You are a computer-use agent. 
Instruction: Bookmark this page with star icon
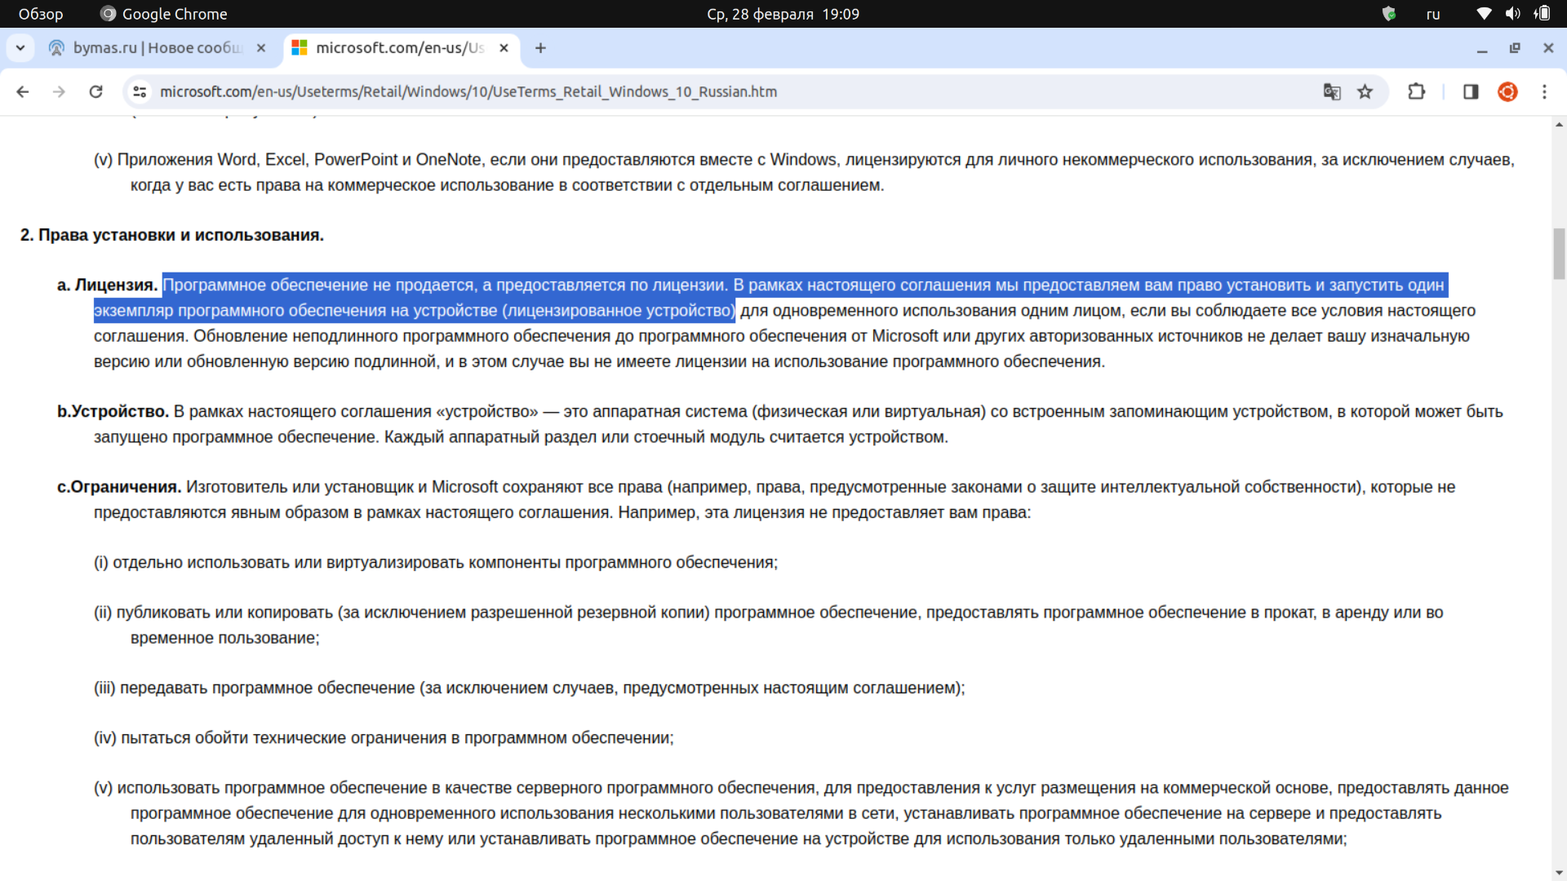tap(1365, 91)
